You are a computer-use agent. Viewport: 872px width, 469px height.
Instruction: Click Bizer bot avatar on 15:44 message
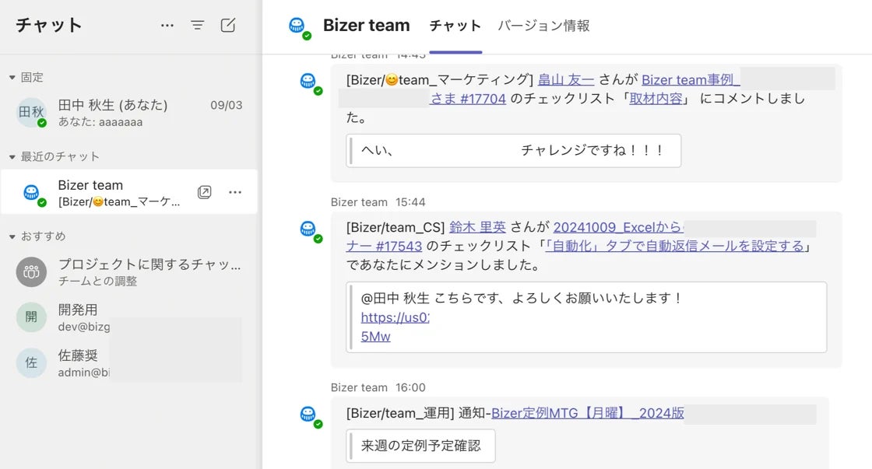pyautogui.click(x=309, y=230)
